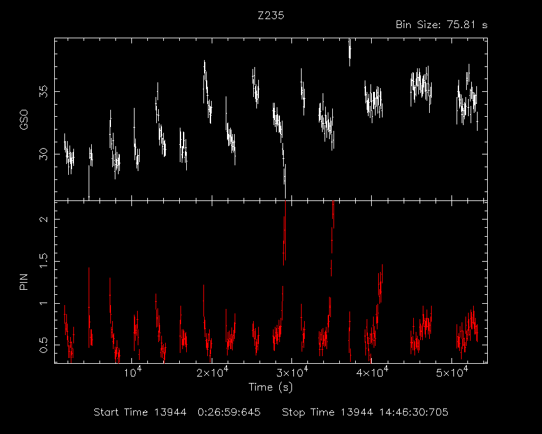Click the 35 tick label on GSO axis
This screenshot has height=434, width=542.
(x=44, y=91)
